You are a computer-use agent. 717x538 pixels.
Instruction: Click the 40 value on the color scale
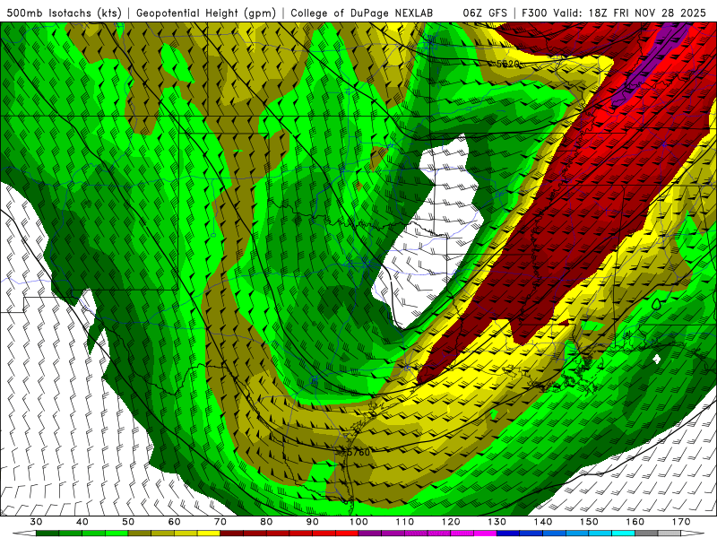(x=82, y=522)
